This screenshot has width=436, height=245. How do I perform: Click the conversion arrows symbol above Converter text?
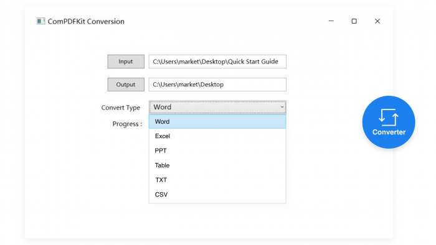click(389, 117)
